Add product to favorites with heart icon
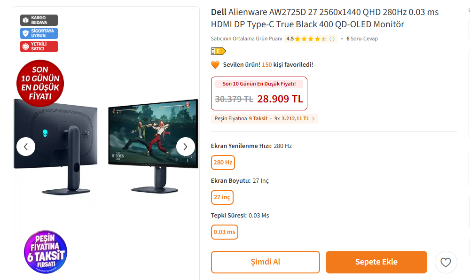This screenshot has width=470, height=280. pos(446,262)
